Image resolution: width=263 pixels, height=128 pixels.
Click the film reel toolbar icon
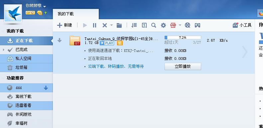[x=188, y=25]
